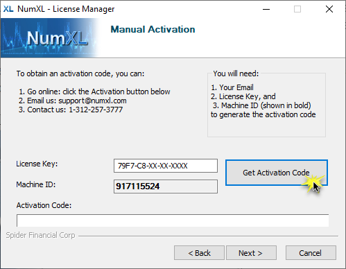This screenshot has height=269, width=346.
Task: Close the License Manager window
Action: coord(329,9)
